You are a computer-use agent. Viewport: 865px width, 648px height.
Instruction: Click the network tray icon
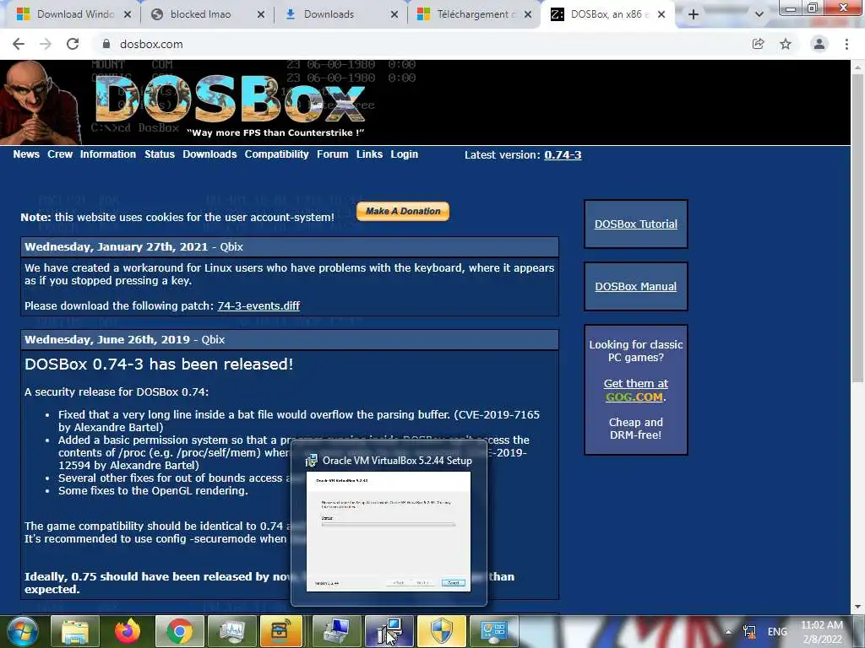(x=750, y=632)
